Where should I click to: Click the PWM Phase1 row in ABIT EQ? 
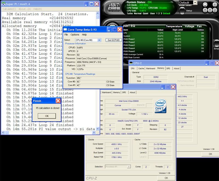(164, 39)
